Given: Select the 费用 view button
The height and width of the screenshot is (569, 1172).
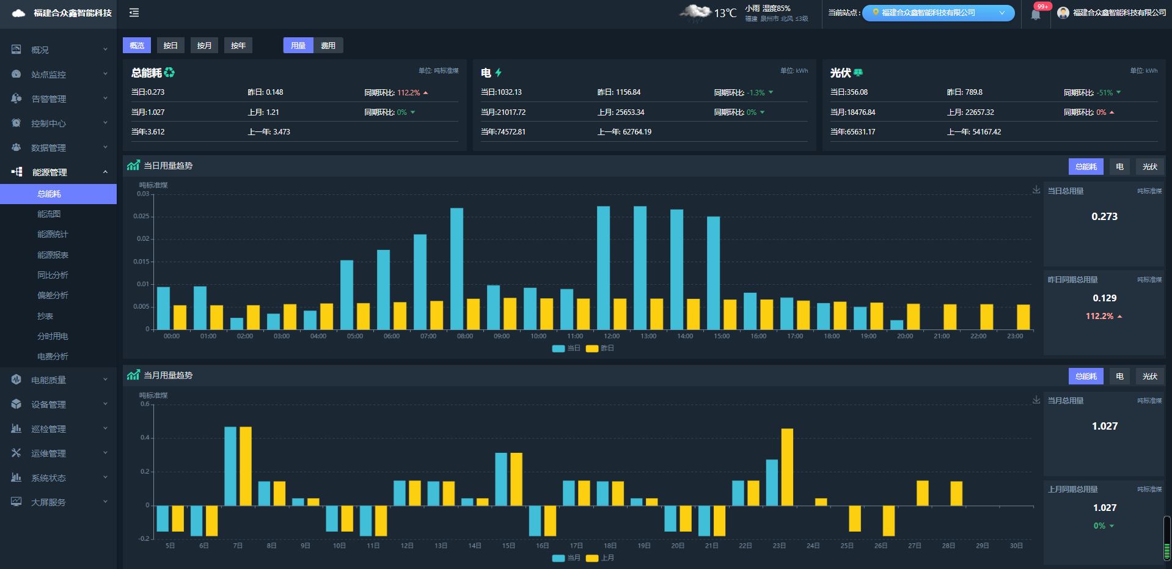Looking at the screenshot, I should [x=328, y=46].
